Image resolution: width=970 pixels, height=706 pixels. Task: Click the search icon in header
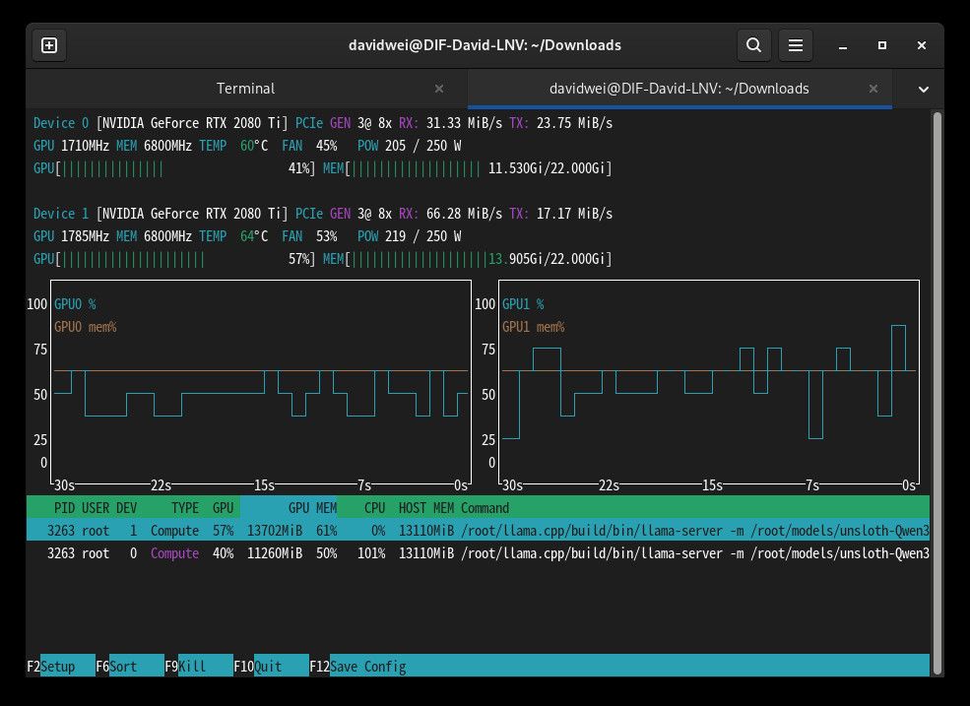click(753, 45)
